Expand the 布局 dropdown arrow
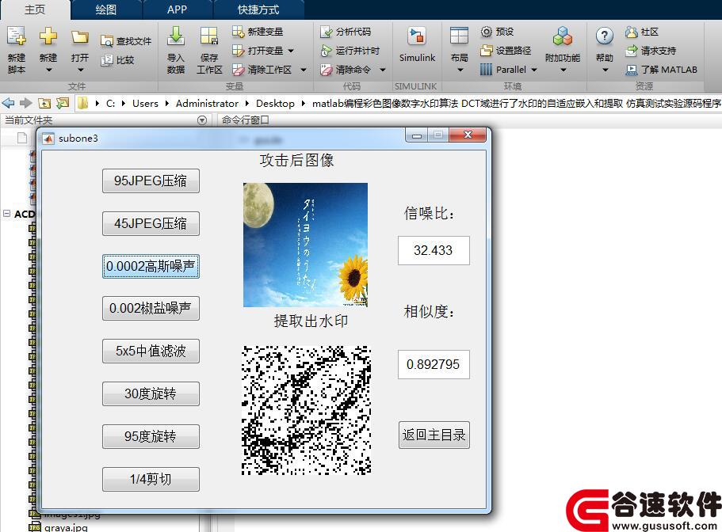Image resolution: width=722 pixels, height=532 pixels. pyautogui.click(x=460, y=70)
